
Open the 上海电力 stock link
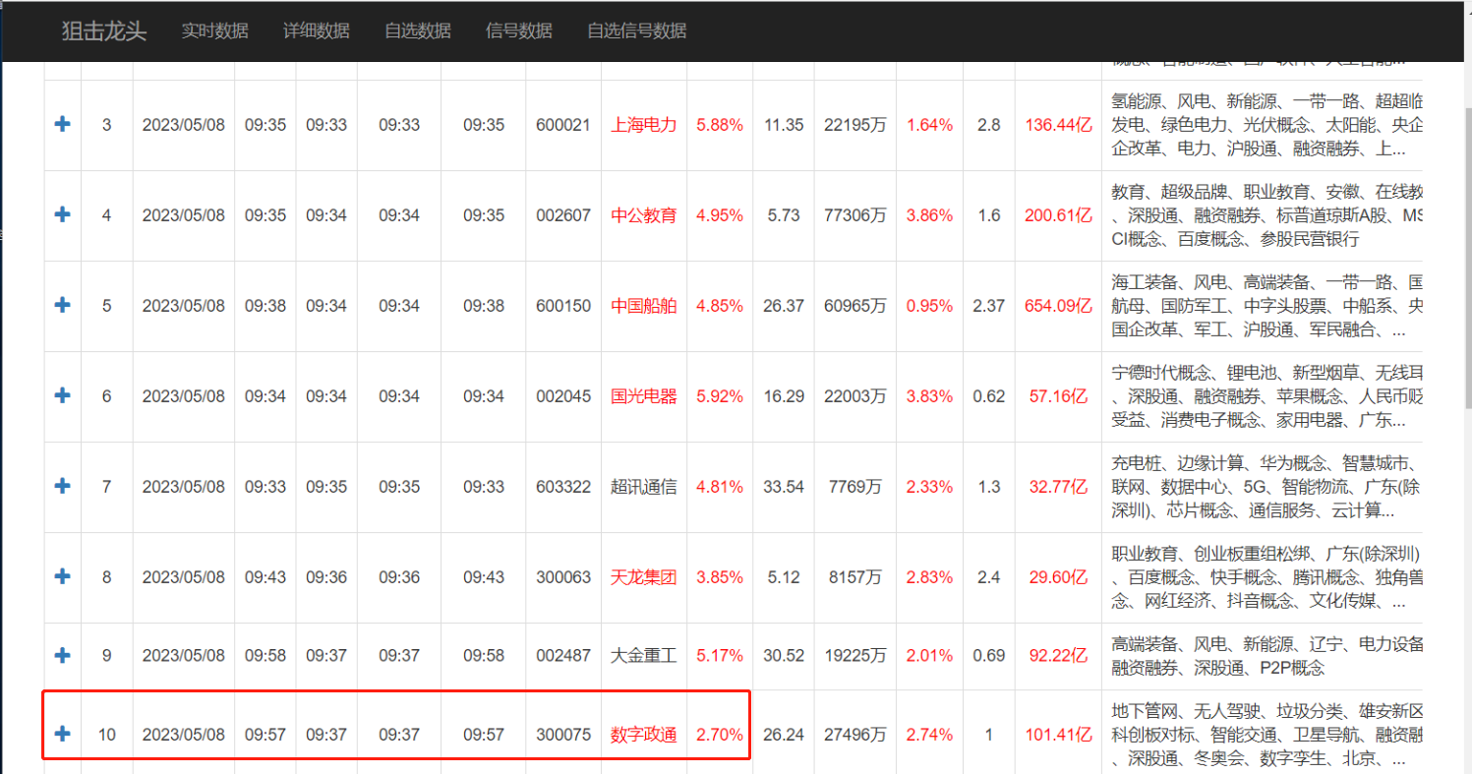pos(643,125)
